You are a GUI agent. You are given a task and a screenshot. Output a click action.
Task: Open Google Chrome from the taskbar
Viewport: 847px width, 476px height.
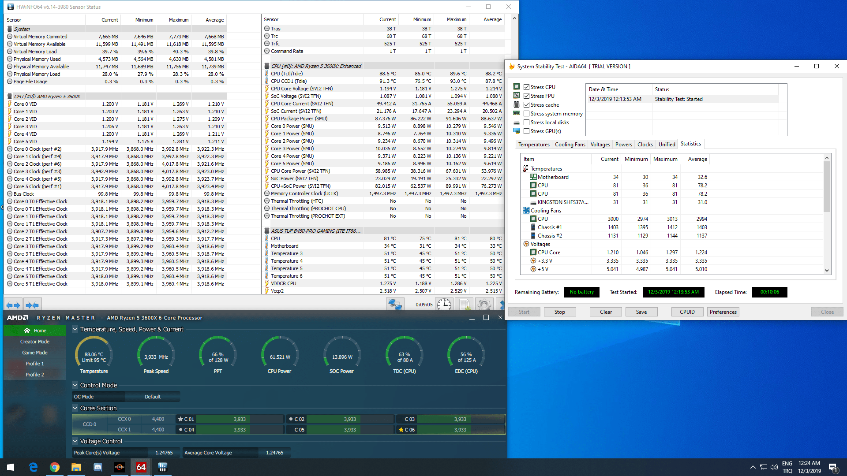pos(55,467)
